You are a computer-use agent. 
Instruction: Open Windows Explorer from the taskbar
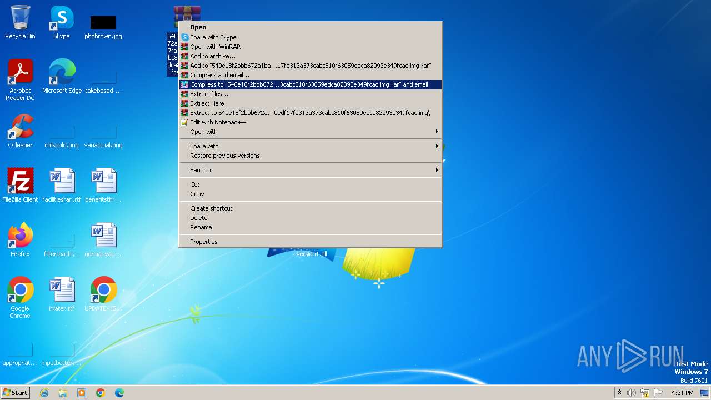tap(63, 393)
